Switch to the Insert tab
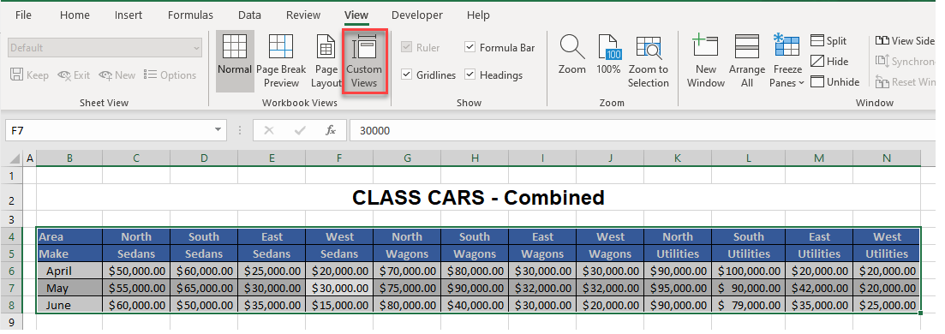Image resolution: width=945 pixels, height=334 pixels. [129, 15]
